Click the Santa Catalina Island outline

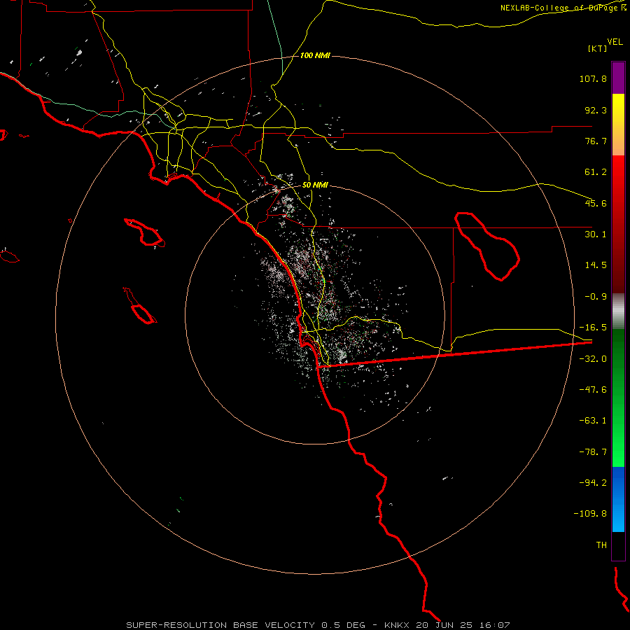(x=145, y=232)
